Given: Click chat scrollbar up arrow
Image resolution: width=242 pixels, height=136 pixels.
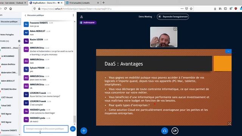Looking at the screenshot, I should pos(74,22).
